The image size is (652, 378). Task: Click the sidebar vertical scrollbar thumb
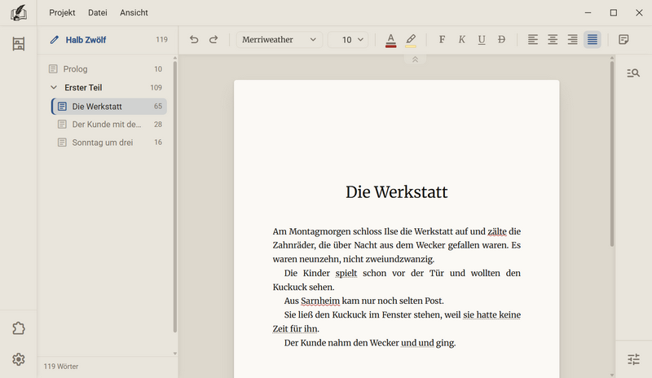tap(175, 196)
